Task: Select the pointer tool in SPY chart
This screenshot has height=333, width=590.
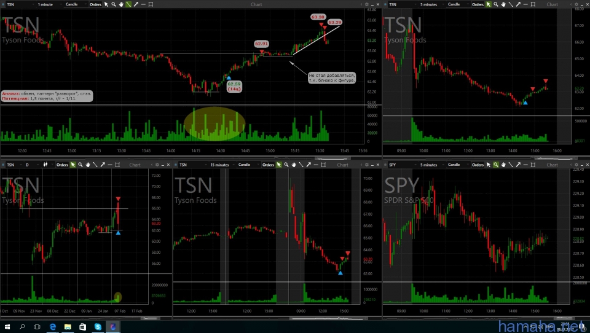Action: point(489,165)
